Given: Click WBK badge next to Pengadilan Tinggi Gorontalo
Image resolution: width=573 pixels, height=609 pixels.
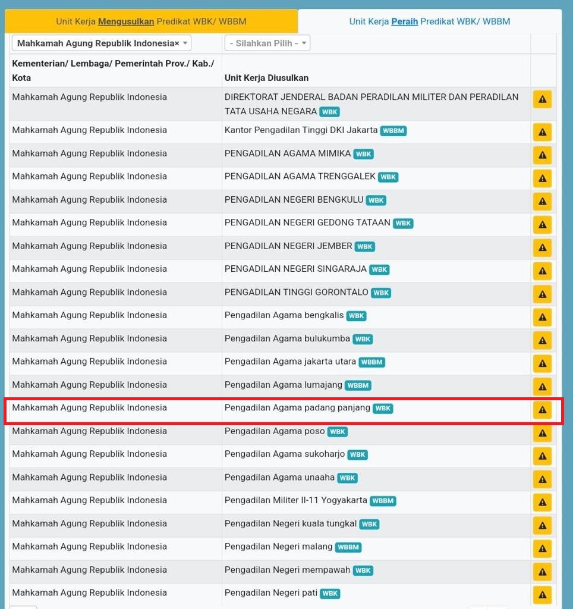Looking at the screenshot, I should click(x=381, y=293).
